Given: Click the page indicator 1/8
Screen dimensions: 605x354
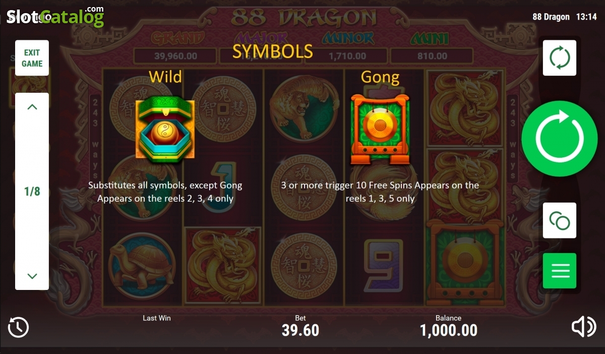Looking at the screenshot, I should [x=32, y=192].
